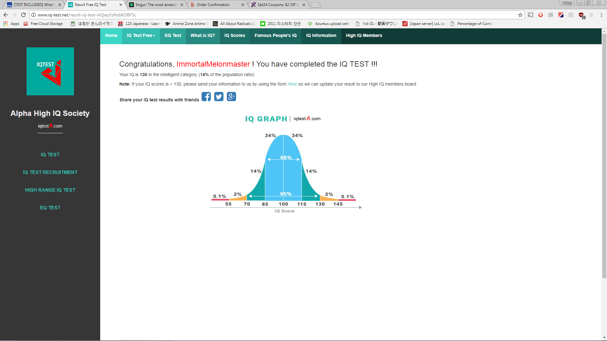Open IQ Scores nav item
This screenshot has height=341, width=607.
tap(235, 36)
